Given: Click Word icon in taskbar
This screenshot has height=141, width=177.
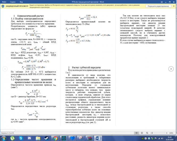Looking at the screenshot, I should pos(98,138).
